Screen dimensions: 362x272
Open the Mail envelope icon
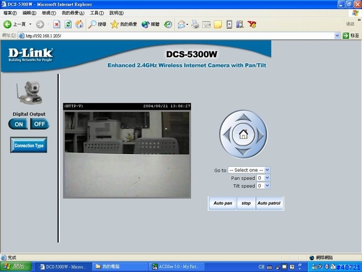tap(182, 24)
